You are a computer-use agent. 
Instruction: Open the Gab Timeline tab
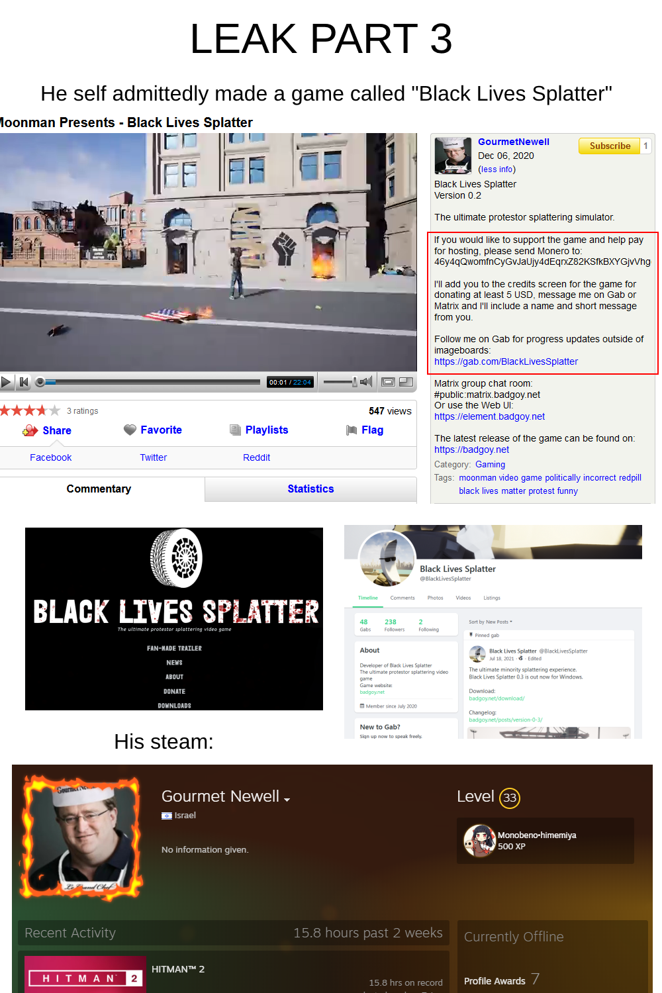pyautogui.click(x=368, y=598)
